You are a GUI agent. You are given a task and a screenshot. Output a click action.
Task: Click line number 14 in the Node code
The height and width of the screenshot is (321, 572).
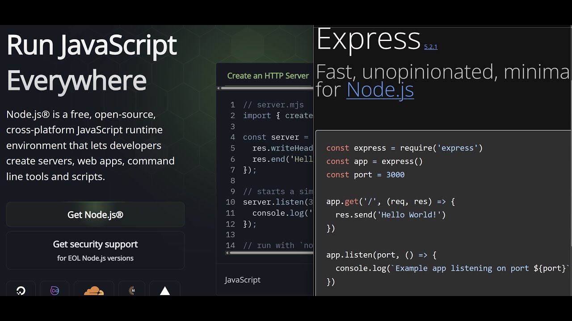pyautogui.click(x=231, y=246)
